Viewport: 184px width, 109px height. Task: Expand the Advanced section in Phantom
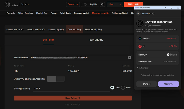[143, 68]
